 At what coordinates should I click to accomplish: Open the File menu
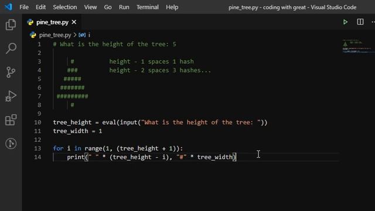click(24, 7)
